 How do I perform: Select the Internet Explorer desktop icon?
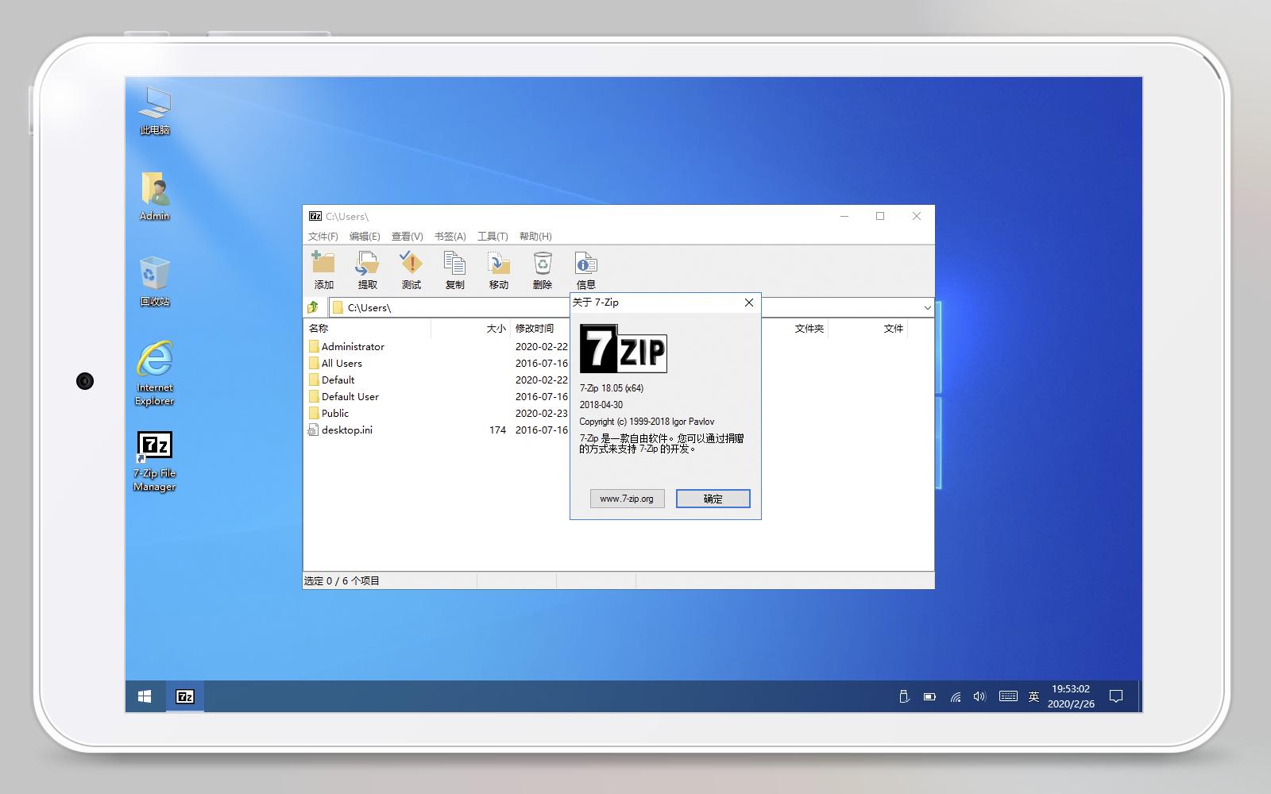[x=154, y=374]
